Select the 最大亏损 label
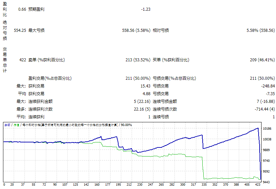This screenshot has height=189, width=276. coord(36,30)
